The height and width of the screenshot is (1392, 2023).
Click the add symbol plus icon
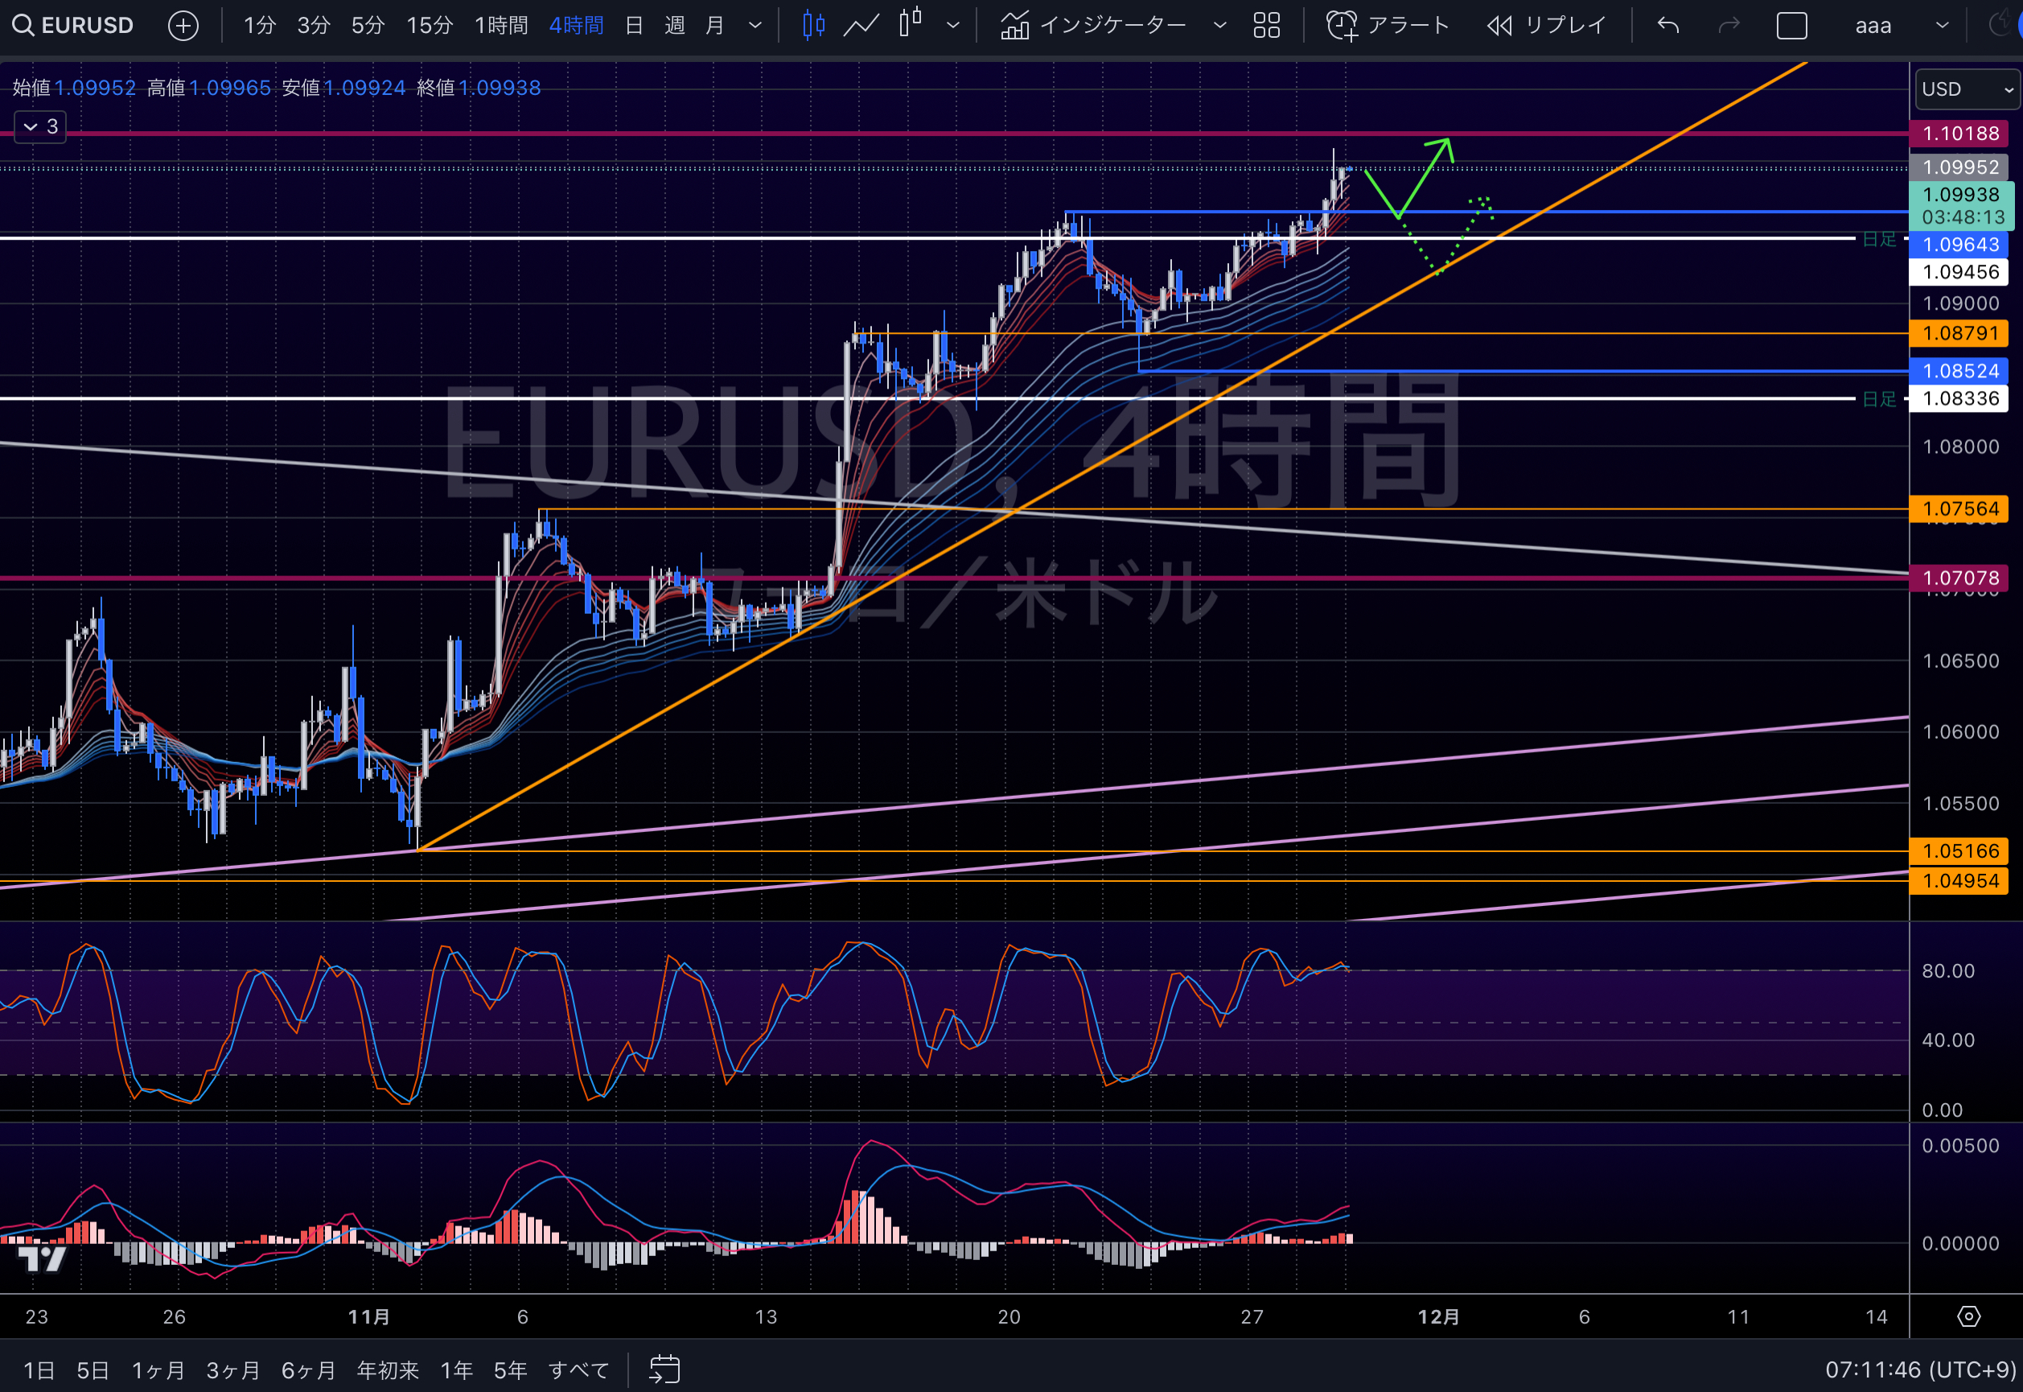pyautogui.click(x=183, y=25)
